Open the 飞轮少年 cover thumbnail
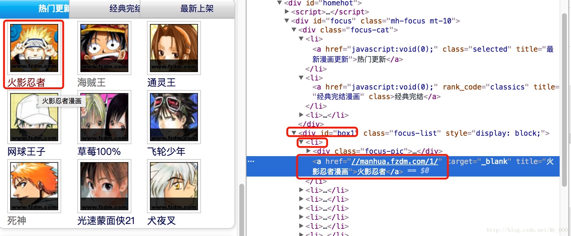The image size is (571, 236). coord(174,117)
